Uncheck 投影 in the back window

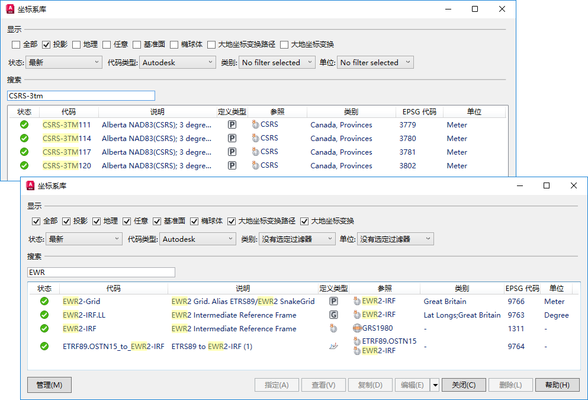(x=46, y=44)
